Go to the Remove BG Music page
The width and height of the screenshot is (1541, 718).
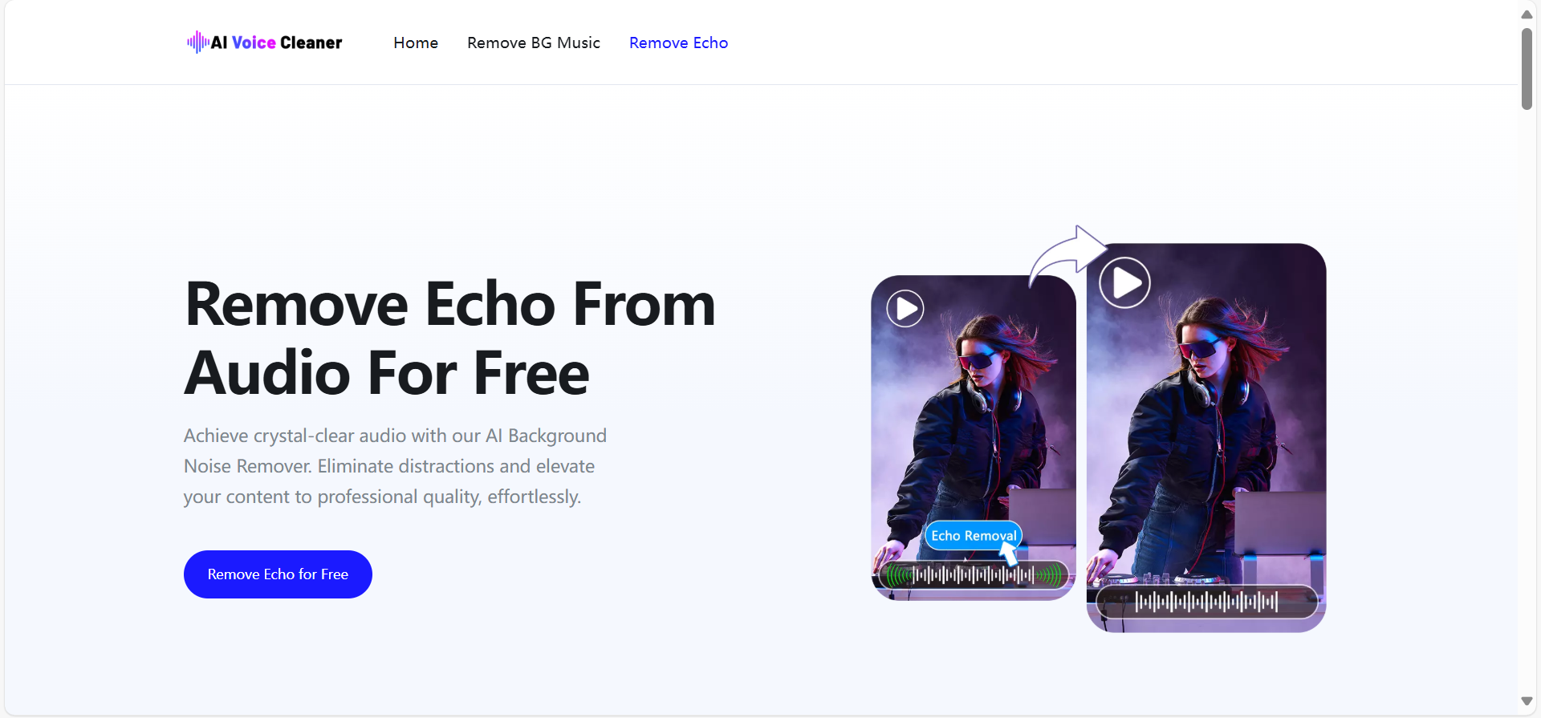tap(534, 43)
